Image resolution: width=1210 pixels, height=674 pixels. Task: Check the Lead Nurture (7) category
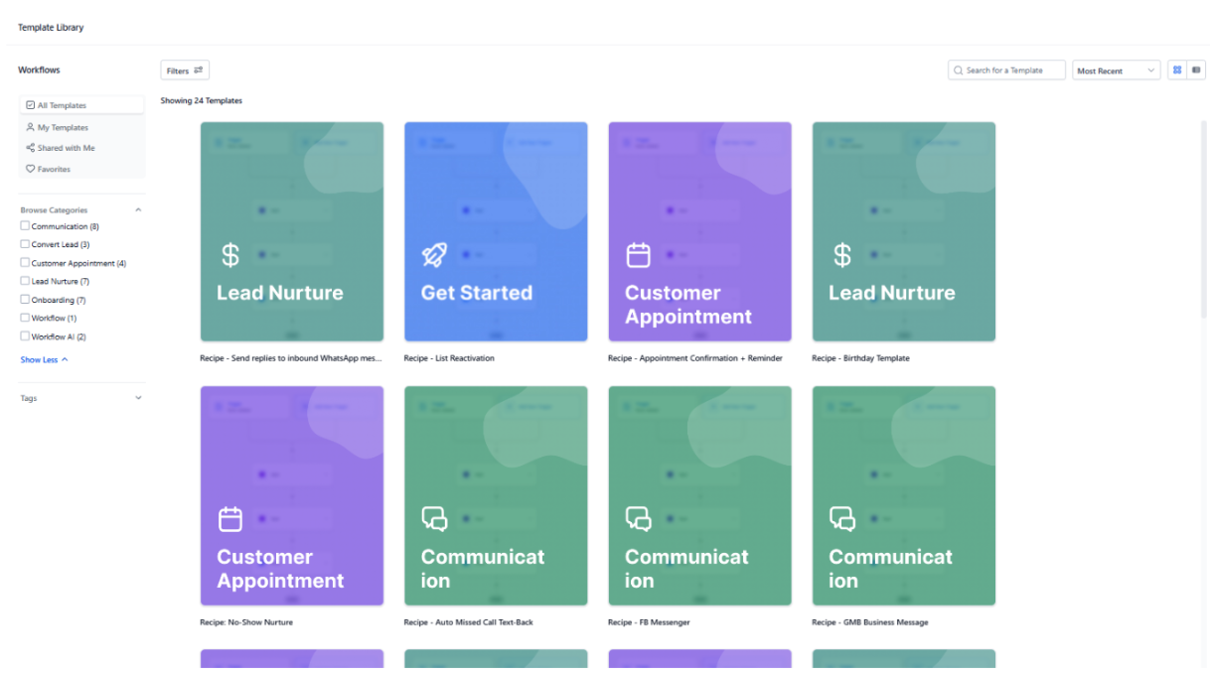(25, 281)
